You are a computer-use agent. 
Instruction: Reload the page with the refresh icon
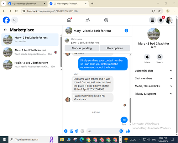click(16, 11)
